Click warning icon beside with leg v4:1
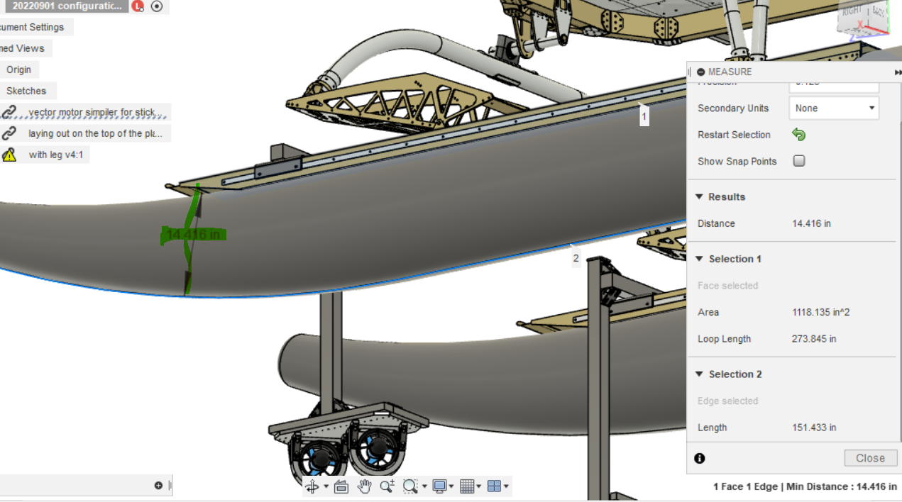 point(9,155)
